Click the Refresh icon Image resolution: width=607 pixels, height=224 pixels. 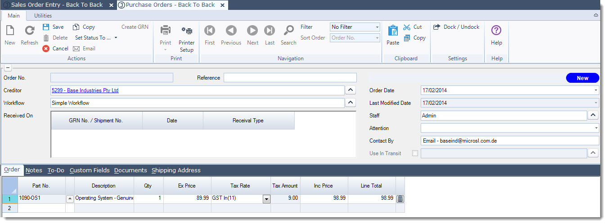point(29,31)
